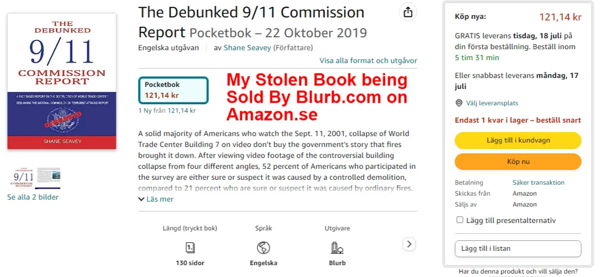Click the share icon beside the title
The height and width of the screenshot is (277, 600).
tap(408, 12)
